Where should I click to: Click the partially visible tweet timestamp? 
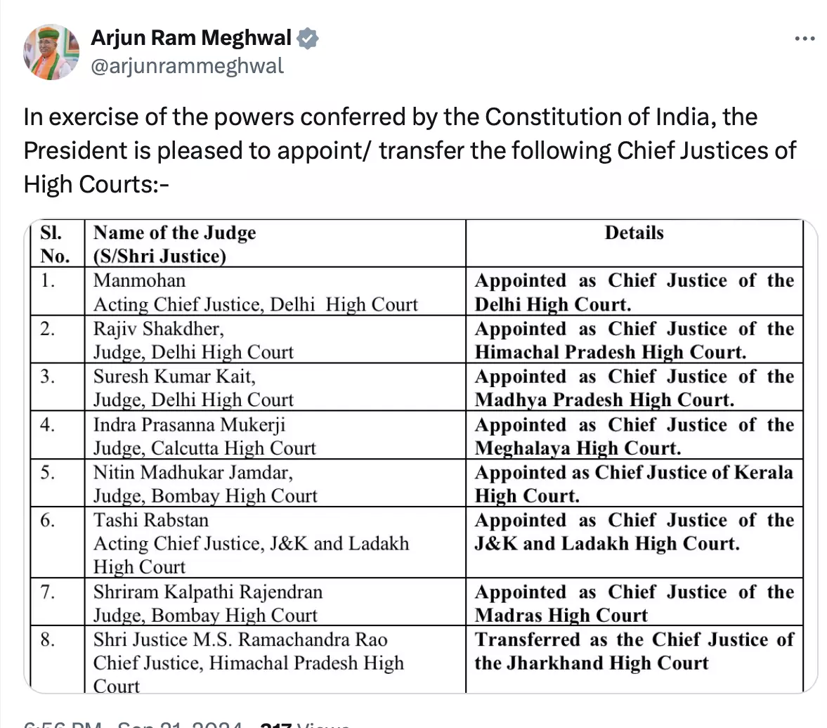[x=134, y=724]
